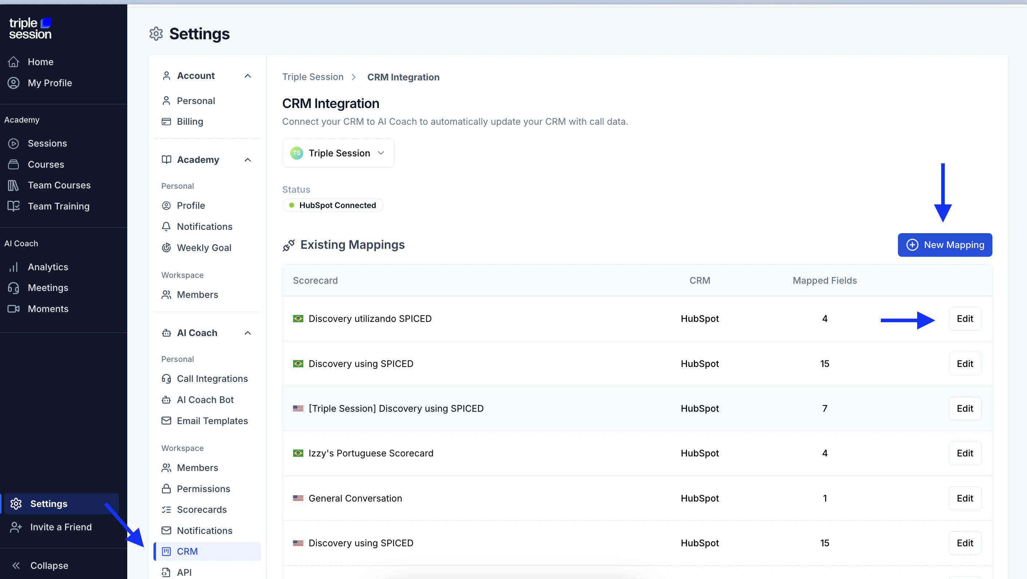Click HubSpot in the General Conversation row
This screenshot has height=579, width=1027.
pos(700,499)
